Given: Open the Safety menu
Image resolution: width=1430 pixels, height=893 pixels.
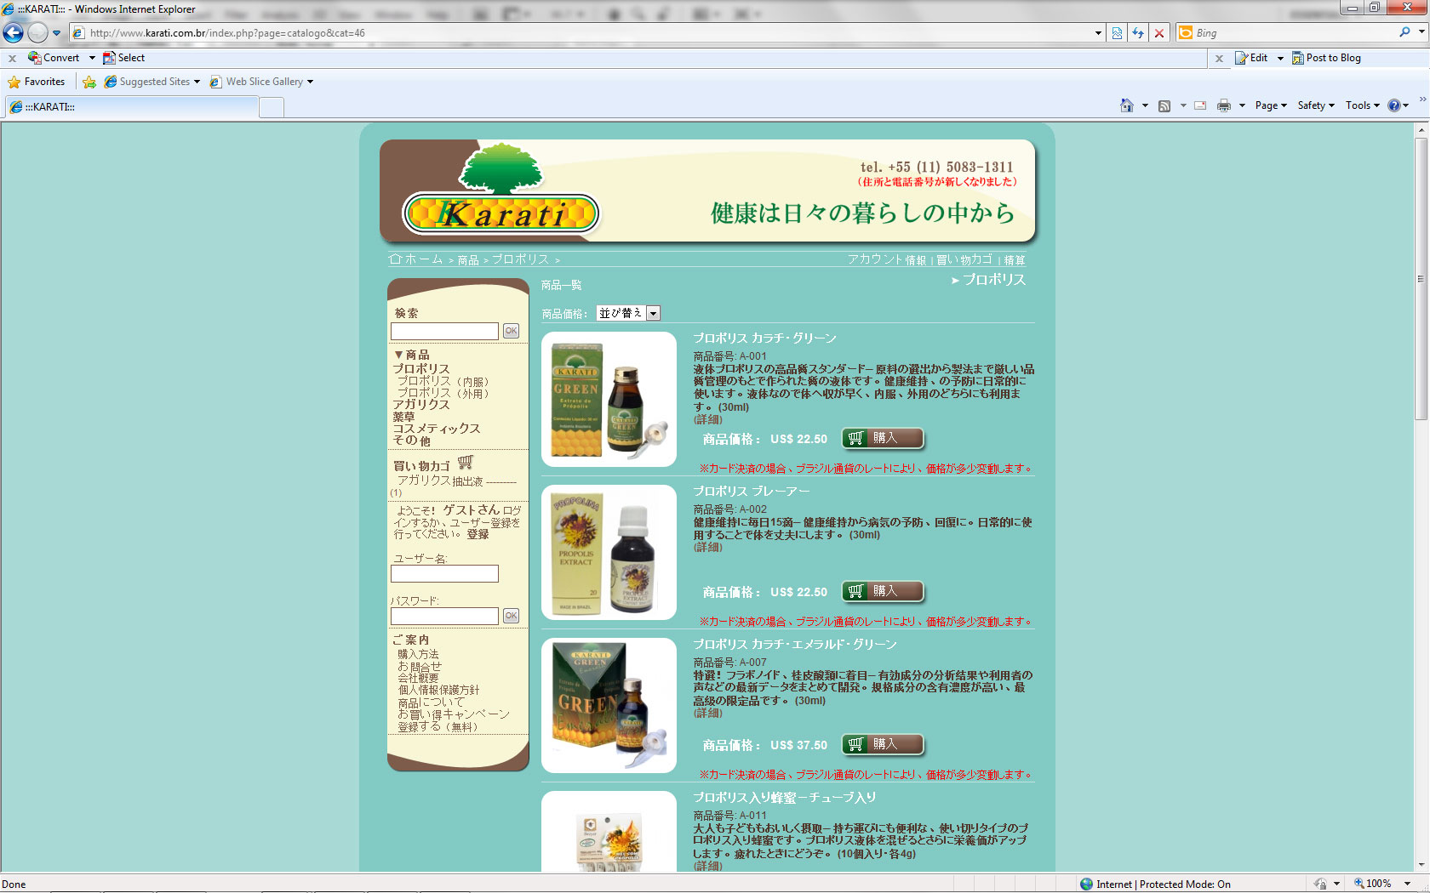Looking at the screenshot, I should [1315, 105].
